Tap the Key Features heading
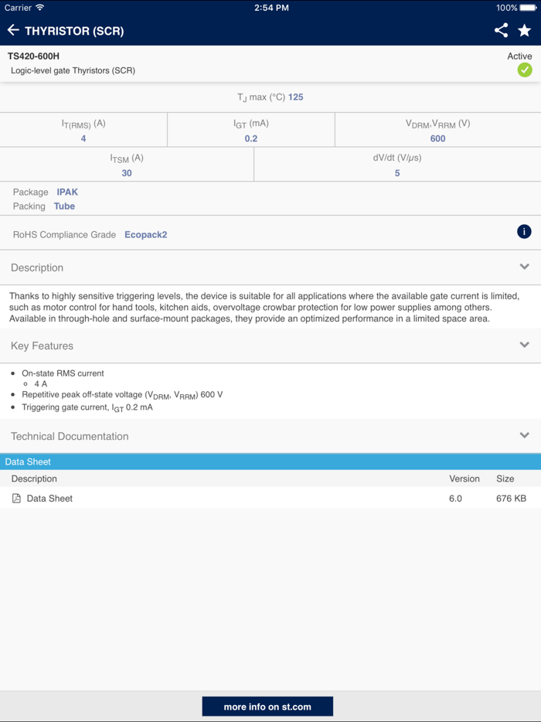This screenshot has width=541, height=722. [42, 346]
